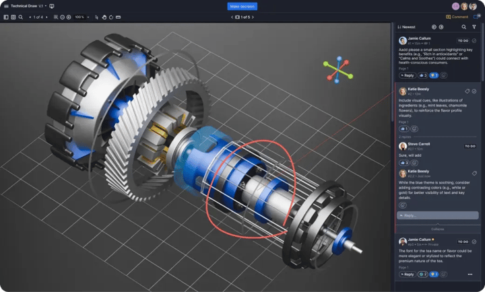
Task: Click the search icon in the left toolbar
Action: (x=20, y=17)
